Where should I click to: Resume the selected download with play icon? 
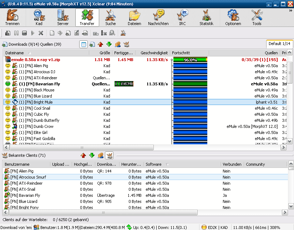32,33
